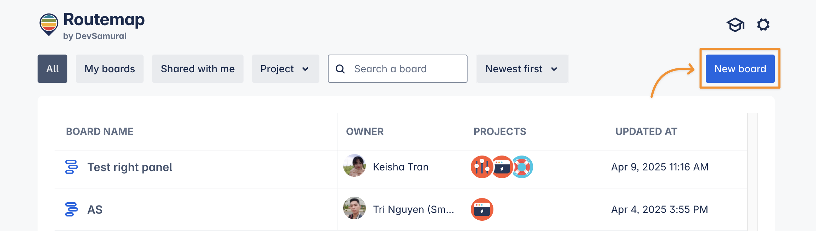Click the Routemap logo icon
The height and width of the screenshot is (231, 816).
pos(49,24)
